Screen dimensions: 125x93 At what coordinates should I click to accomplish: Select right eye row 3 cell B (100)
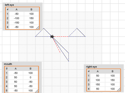click(113, 84)
